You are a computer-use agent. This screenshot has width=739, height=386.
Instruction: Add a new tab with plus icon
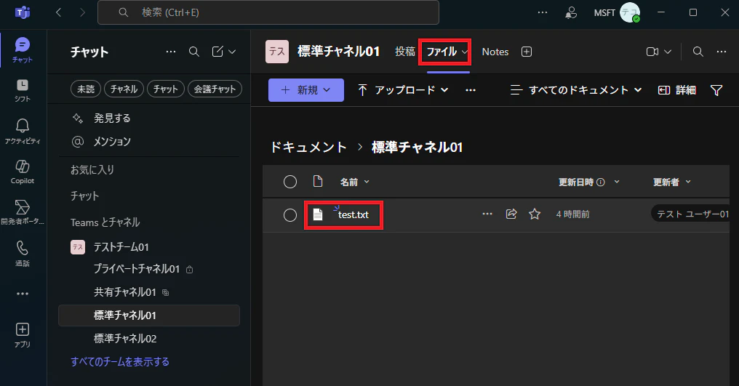527,52
